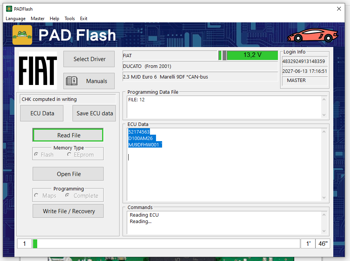Click the FILE: 12 text line
Viewport: 350px width, 261px height.
click(136, 100)
